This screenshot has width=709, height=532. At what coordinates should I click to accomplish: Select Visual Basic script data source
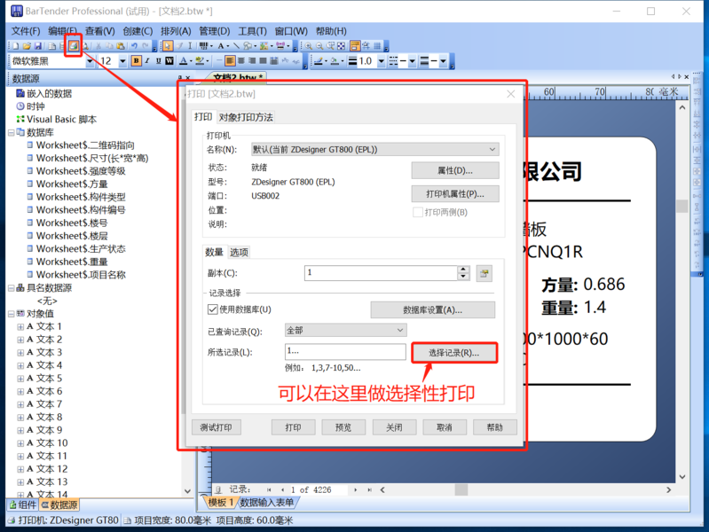tap(57, 120)
